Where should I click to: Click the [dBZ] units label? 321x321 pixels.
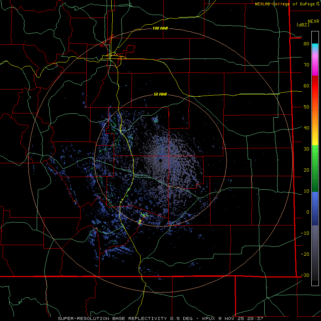303,25
